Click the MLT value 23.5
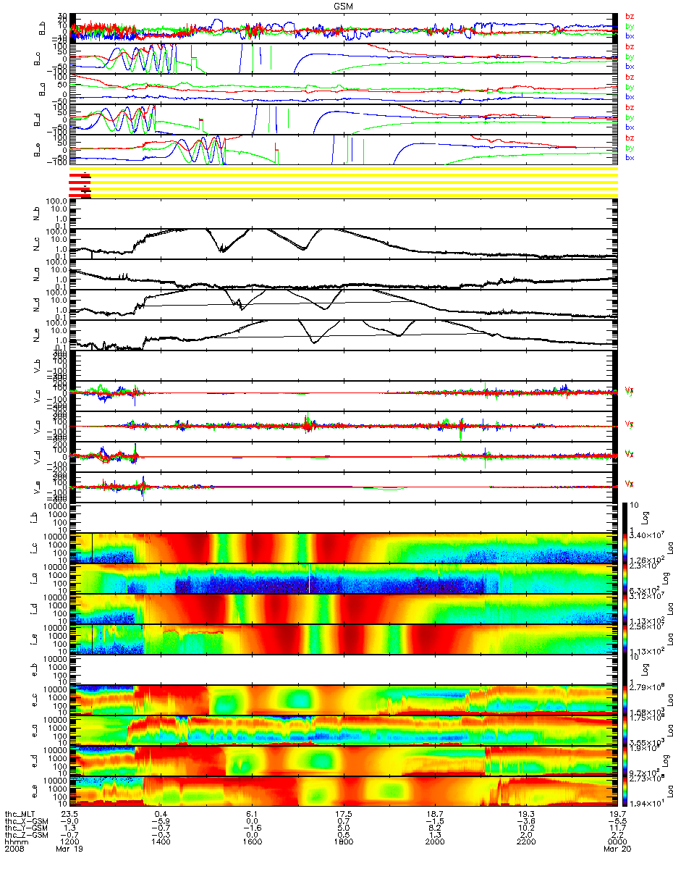The image size is (673, 869). pos(70,814)
